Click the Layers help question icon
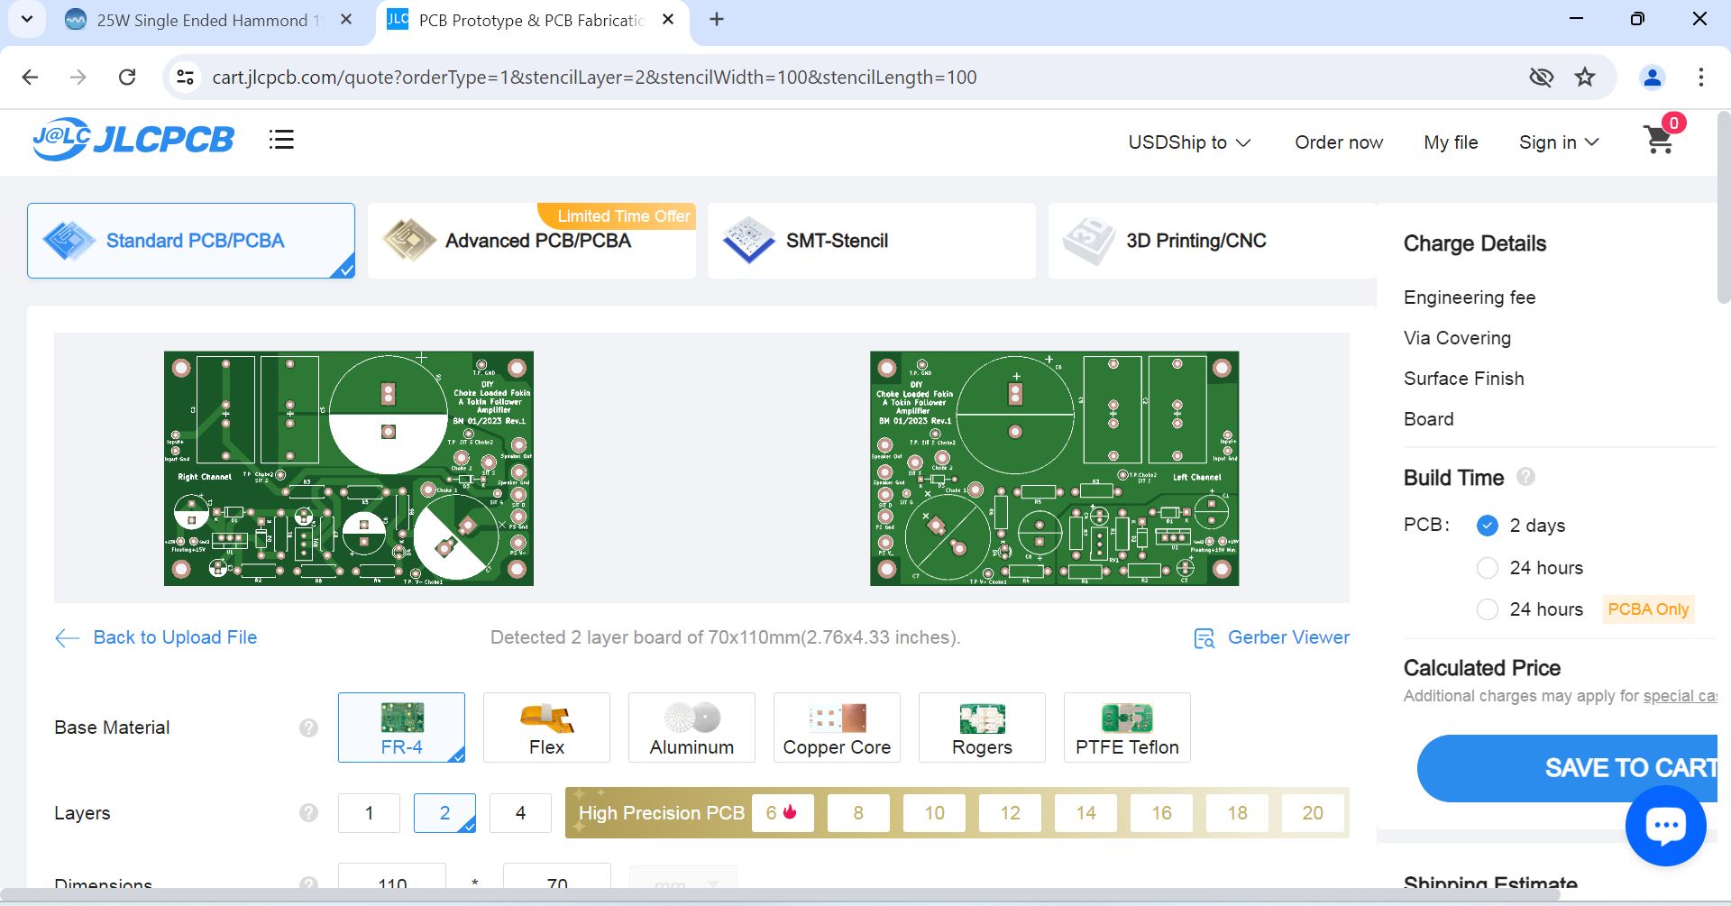The image size is (1731, 906). point(308,813)
